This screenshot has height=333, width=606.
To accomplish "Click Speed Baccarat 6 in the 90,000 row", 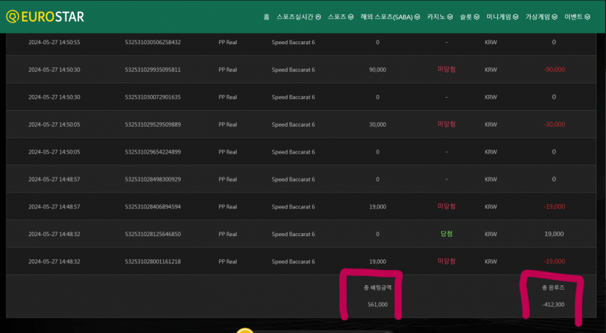I will coord(293,69).
